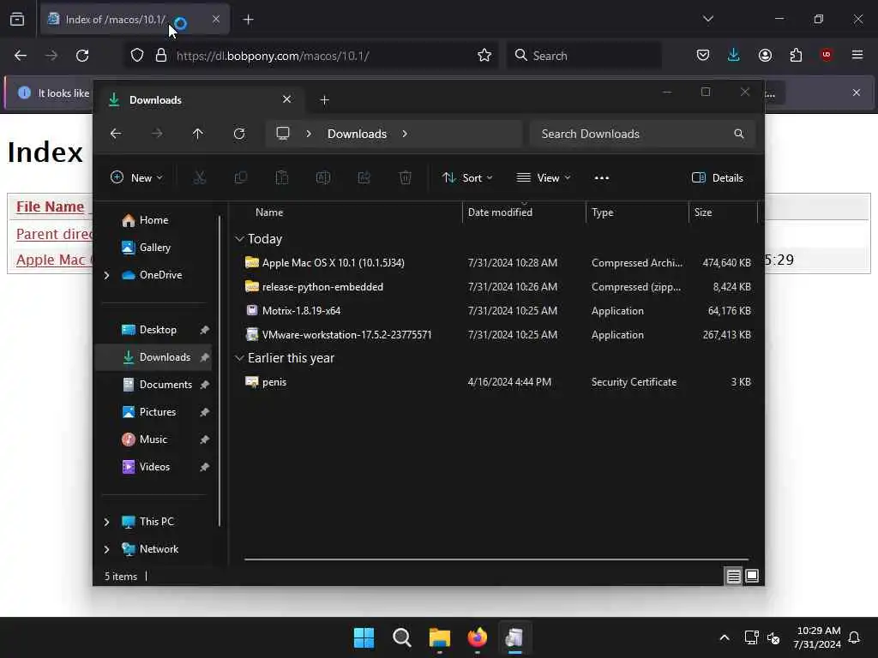Screen dimensions: 878x658
Task: Expand the OneDrive tree node
Action: [x=106, y=275]
